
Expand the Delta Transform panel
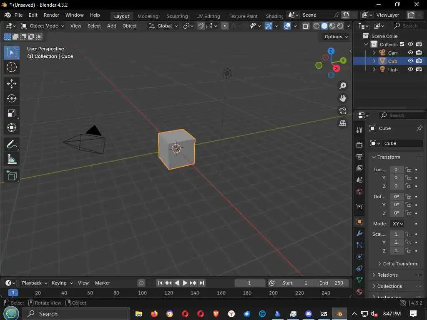(x=398, y=264)
